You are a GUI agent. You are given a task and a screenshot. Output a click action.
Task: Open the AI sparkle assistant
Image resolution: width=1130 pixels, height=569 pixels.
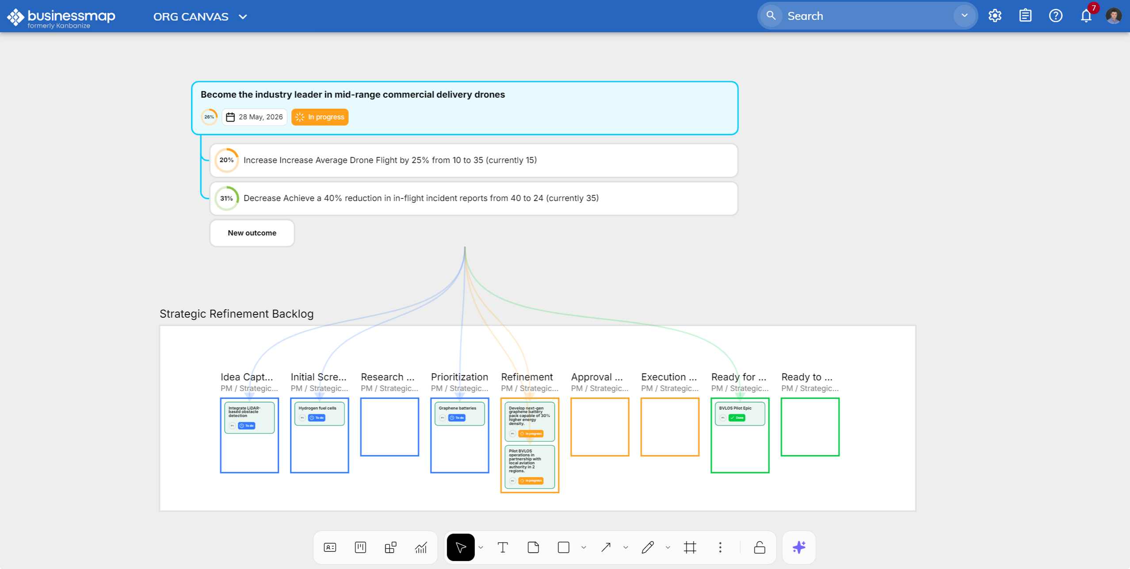point(799,548)
